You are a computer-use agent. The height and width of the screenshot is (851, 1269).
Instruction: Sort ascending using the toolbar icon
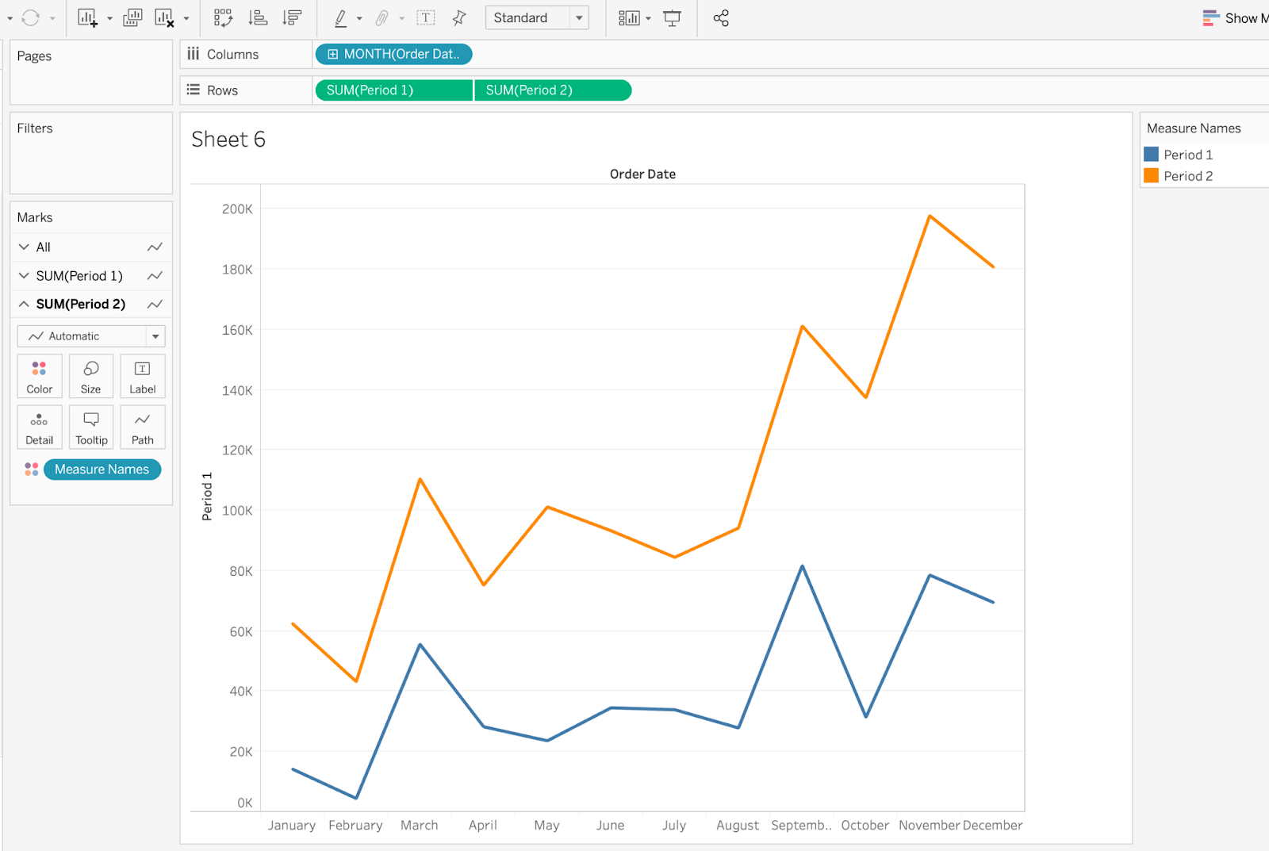[x=258, y=17]
